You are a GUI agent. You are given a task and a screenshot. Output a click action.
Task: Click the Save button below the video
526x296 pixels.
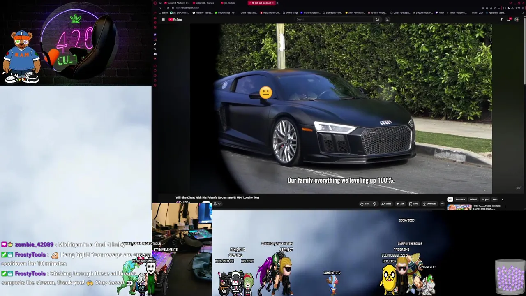(413, 204)
